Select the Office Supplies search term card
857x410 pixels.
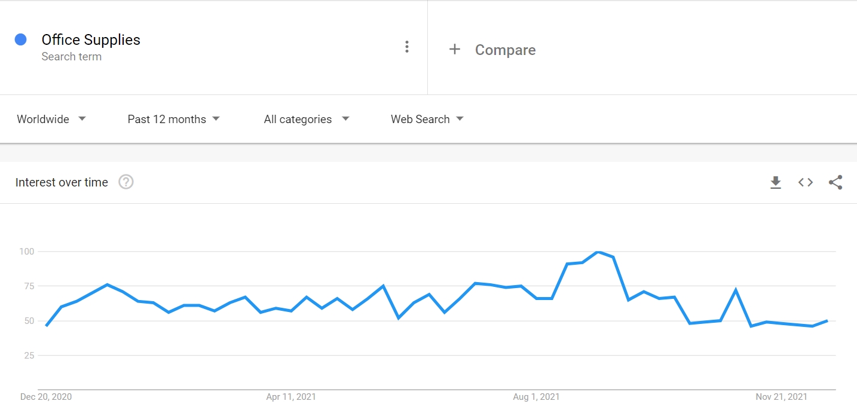pos(91,39)
